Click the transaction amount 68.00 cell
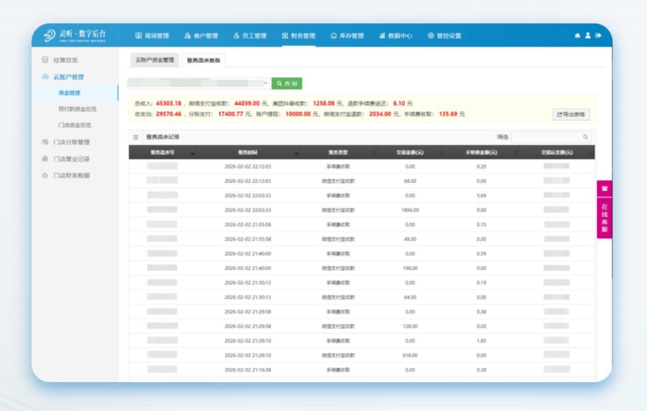Viewport: 647px width, 411px height. [x=410, y=181]
